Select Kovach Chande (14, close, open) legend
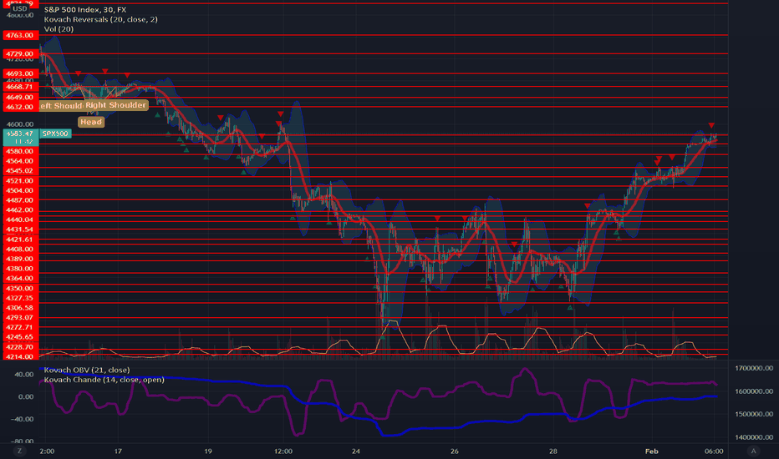 104,379
